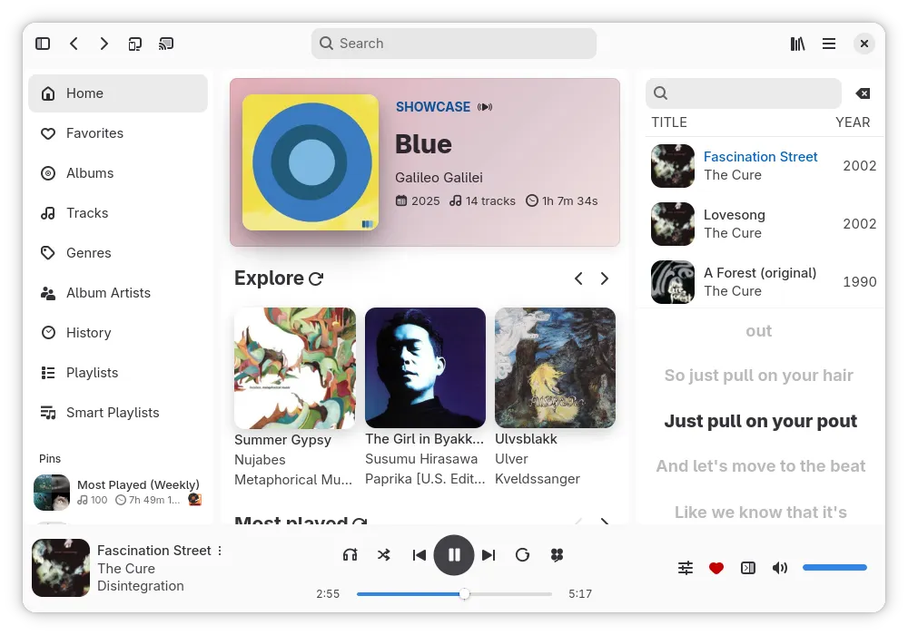Show Playlists in the sidebar
Screen dimensions: 908x635
pyautogui.click(x=118, y=373)
